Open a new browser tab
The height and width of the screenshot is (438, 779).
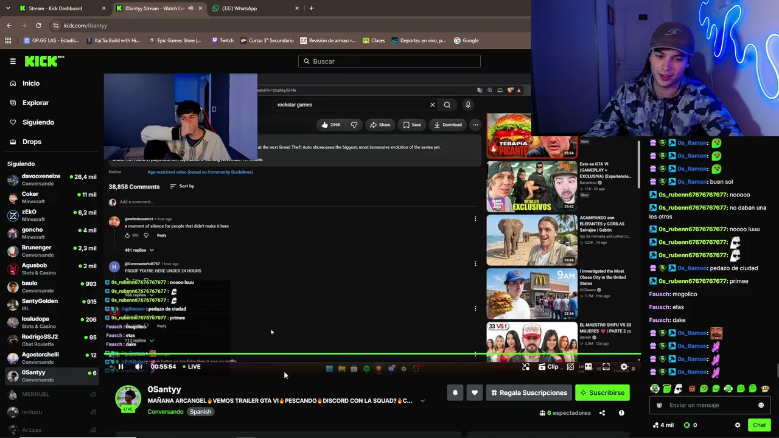[312, 9]
